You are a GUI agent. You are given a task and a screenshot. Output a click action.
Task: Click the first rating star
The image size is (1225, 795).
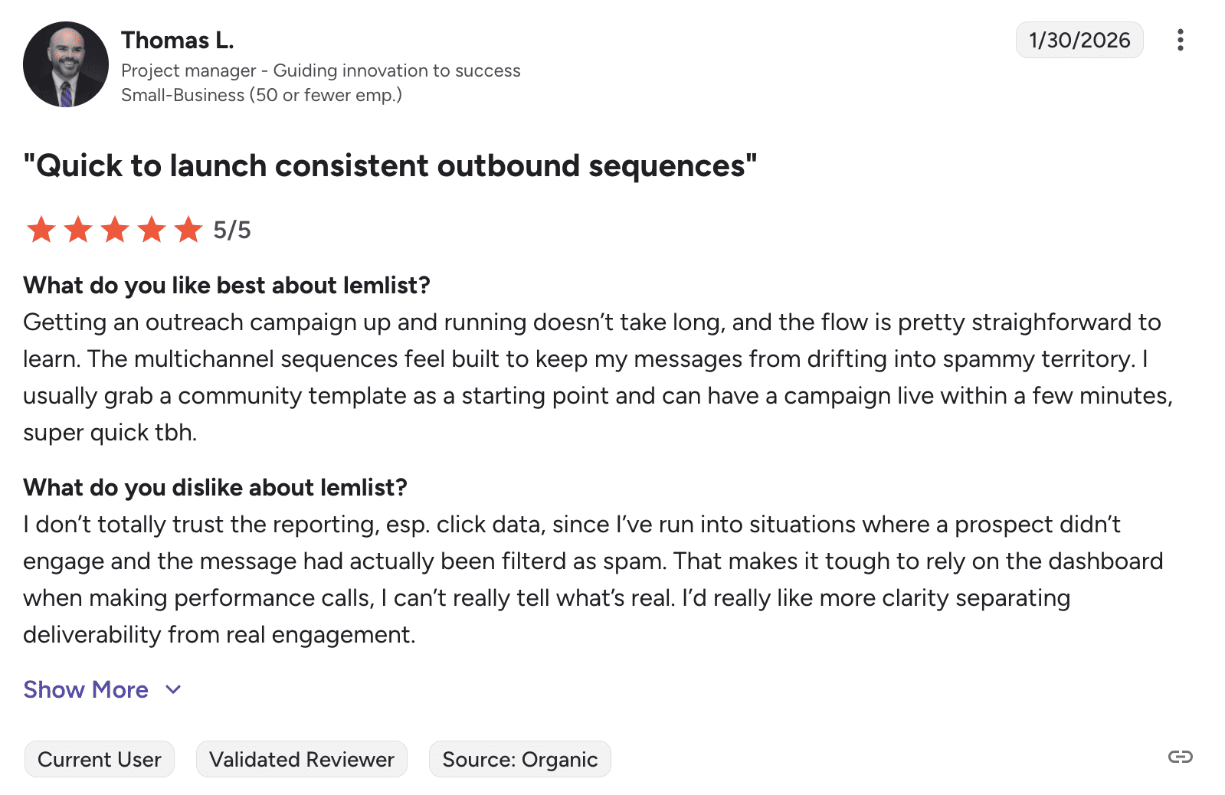[41, 230]
